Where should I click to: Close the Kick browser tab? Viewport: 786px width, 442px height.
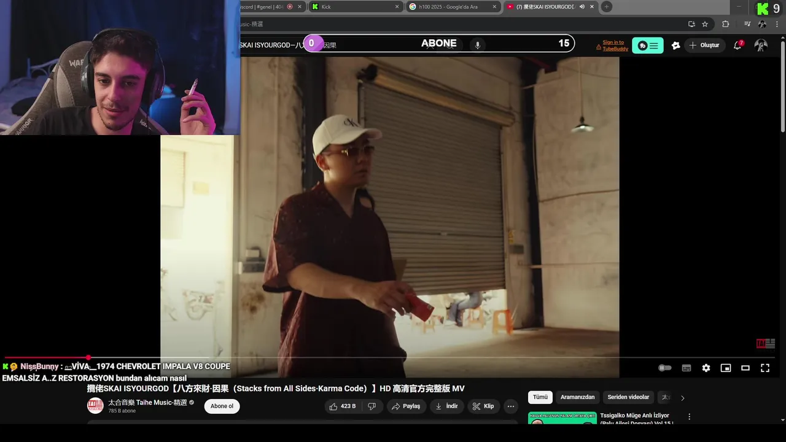point(397,7)
